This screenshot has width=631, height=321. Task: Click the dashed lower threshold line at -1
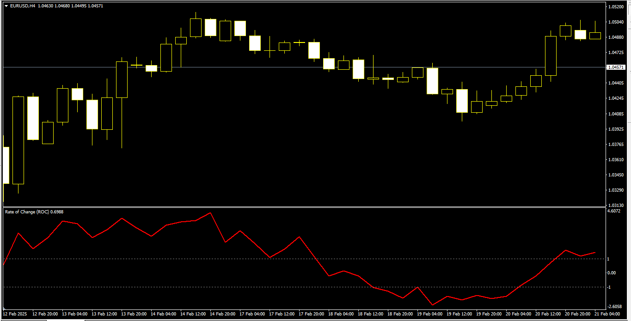277,287
